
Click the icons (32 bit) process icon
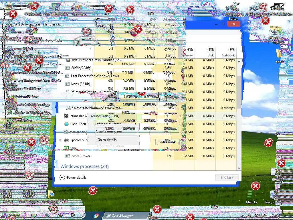[x=67, y=84]
